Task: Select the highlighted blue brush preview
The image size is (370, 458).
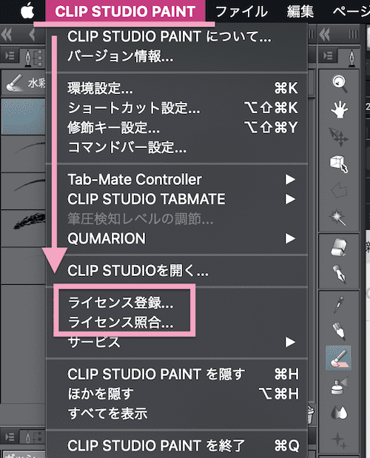Action: 24,117
